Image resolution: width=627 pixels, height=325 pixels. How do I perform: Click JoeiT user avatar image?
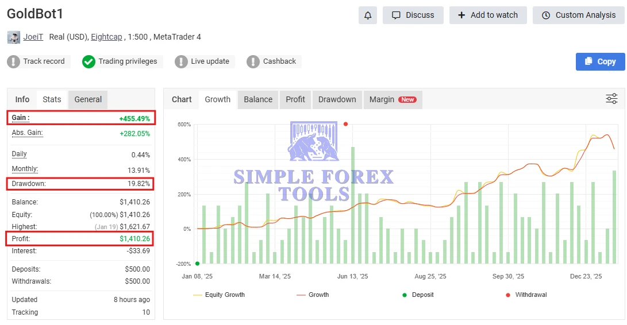point(13,37)
